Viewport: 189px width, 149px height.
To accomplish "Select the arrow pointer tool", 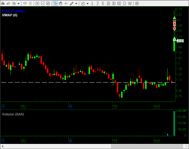I will 55,3.
